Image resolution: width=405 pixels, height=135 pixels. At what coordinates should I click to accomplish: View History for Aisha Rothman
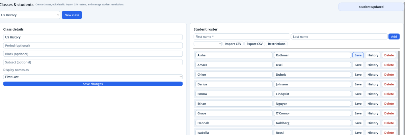point(373,55)
